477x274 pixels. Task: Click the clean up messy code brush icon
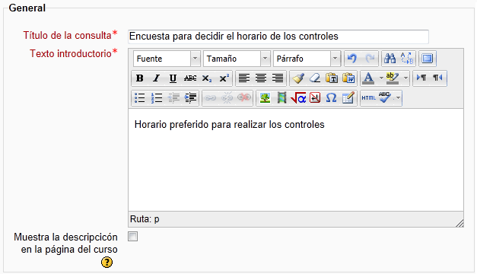(x=298, y=78)
